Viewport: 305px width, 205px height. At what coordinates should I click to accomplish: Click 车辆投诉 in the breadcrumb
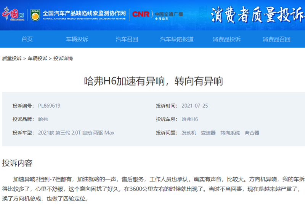[37, 59]
